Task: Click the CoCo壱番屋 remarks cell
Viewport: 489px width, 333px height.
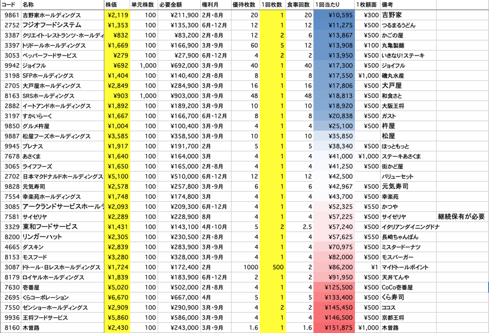Action: coord(408,287)
